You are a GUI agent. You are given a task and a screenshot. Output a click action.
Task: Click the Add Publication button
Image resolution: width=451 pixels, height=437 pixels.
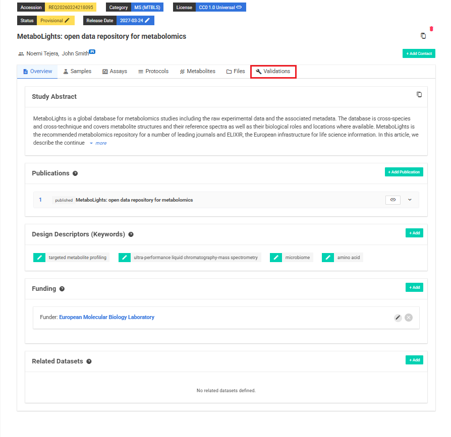(404, 172)
